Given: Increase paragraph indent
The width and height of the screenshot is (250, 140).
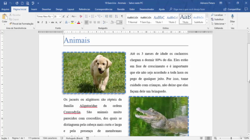Looking at the screenshot, I should 111,16.
